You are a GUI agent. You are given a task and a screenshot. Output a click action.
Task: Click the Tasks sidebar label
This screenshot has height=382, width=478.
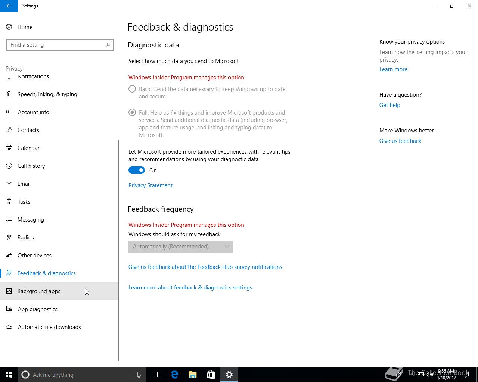click(24, 202)
